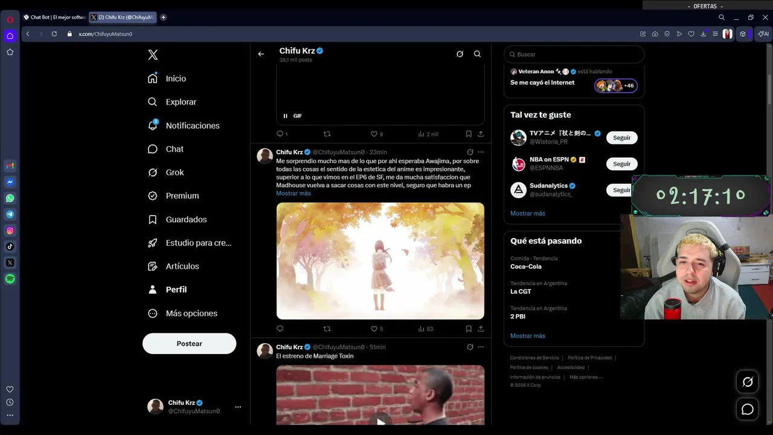Reply to the GIF post
773x435 pixels.
coord(280,134)
